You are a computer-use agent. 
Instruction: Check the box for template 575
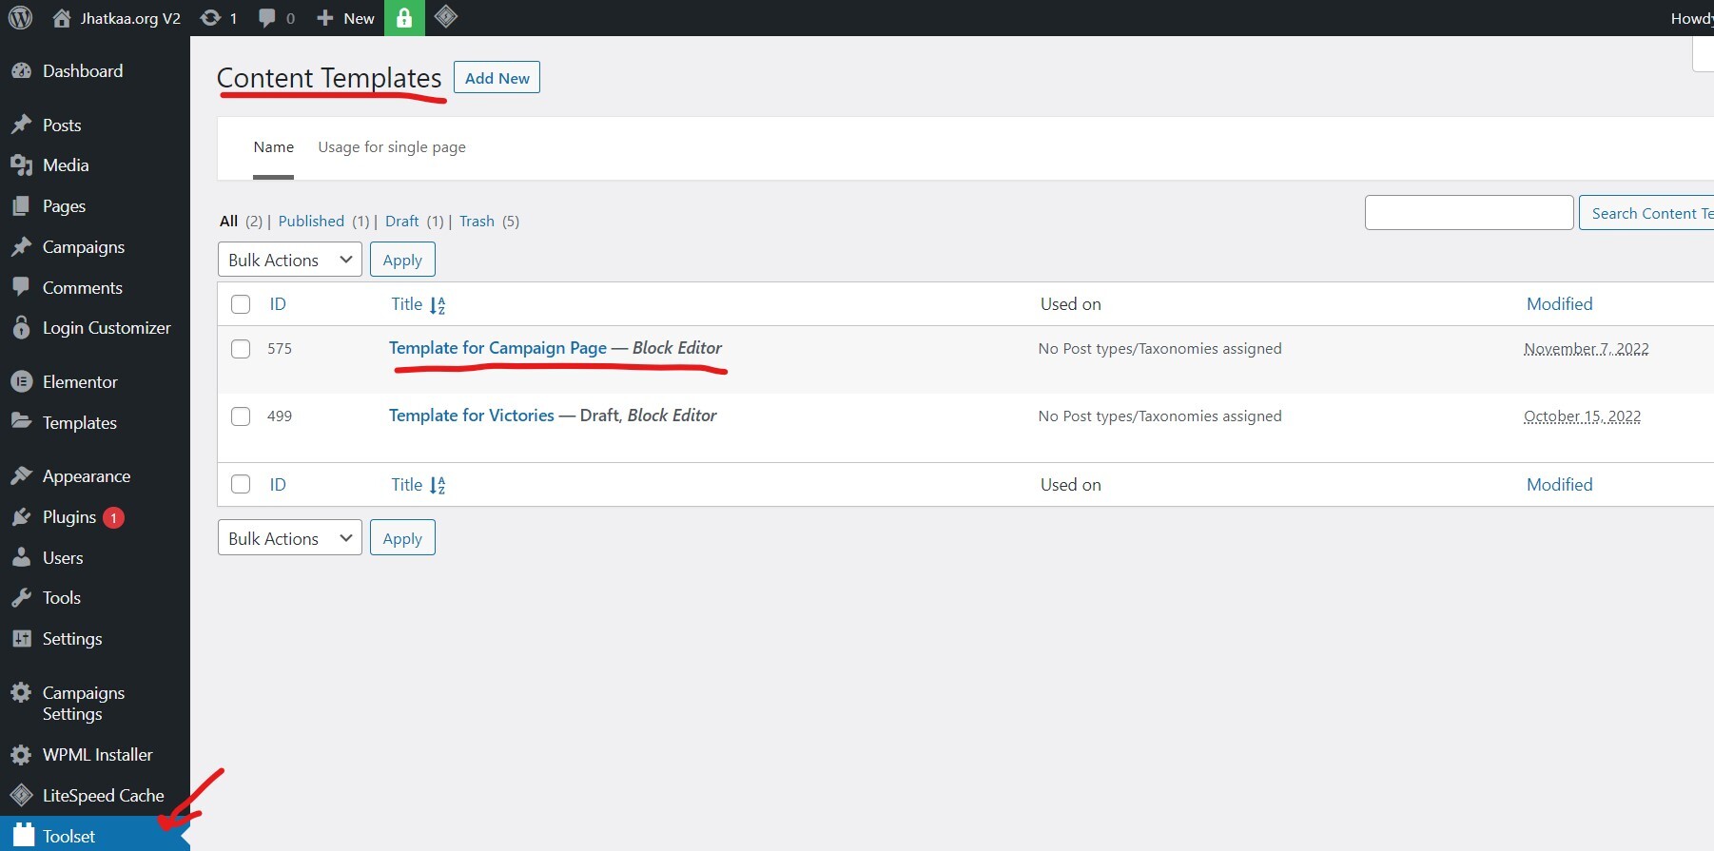[x=241, y=349]
